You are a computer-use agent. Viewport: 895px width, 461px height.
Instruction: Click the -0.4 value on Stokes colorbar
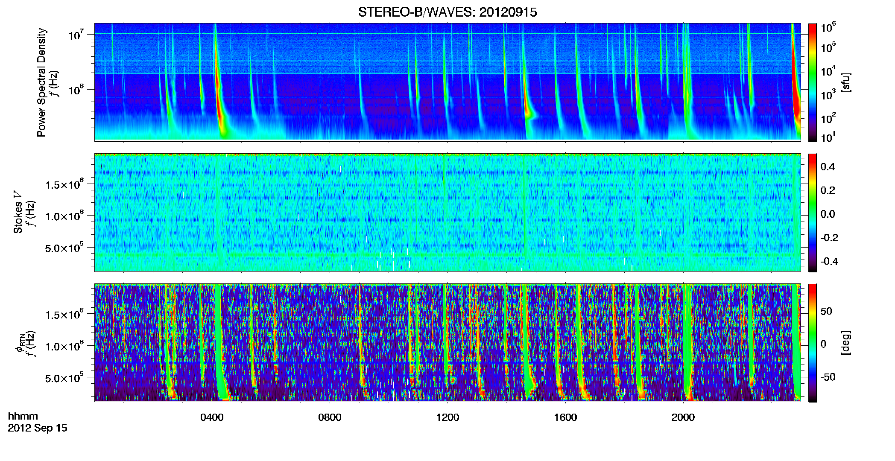coord(829,262)
